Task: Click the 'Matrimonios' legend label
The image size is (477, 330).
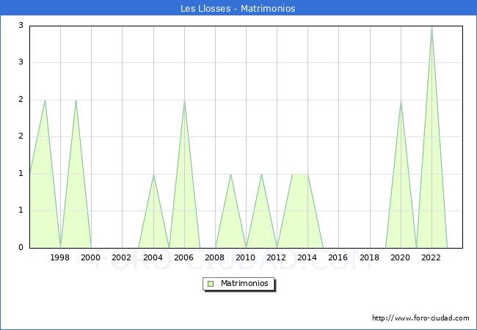Action: click(244, 283)
